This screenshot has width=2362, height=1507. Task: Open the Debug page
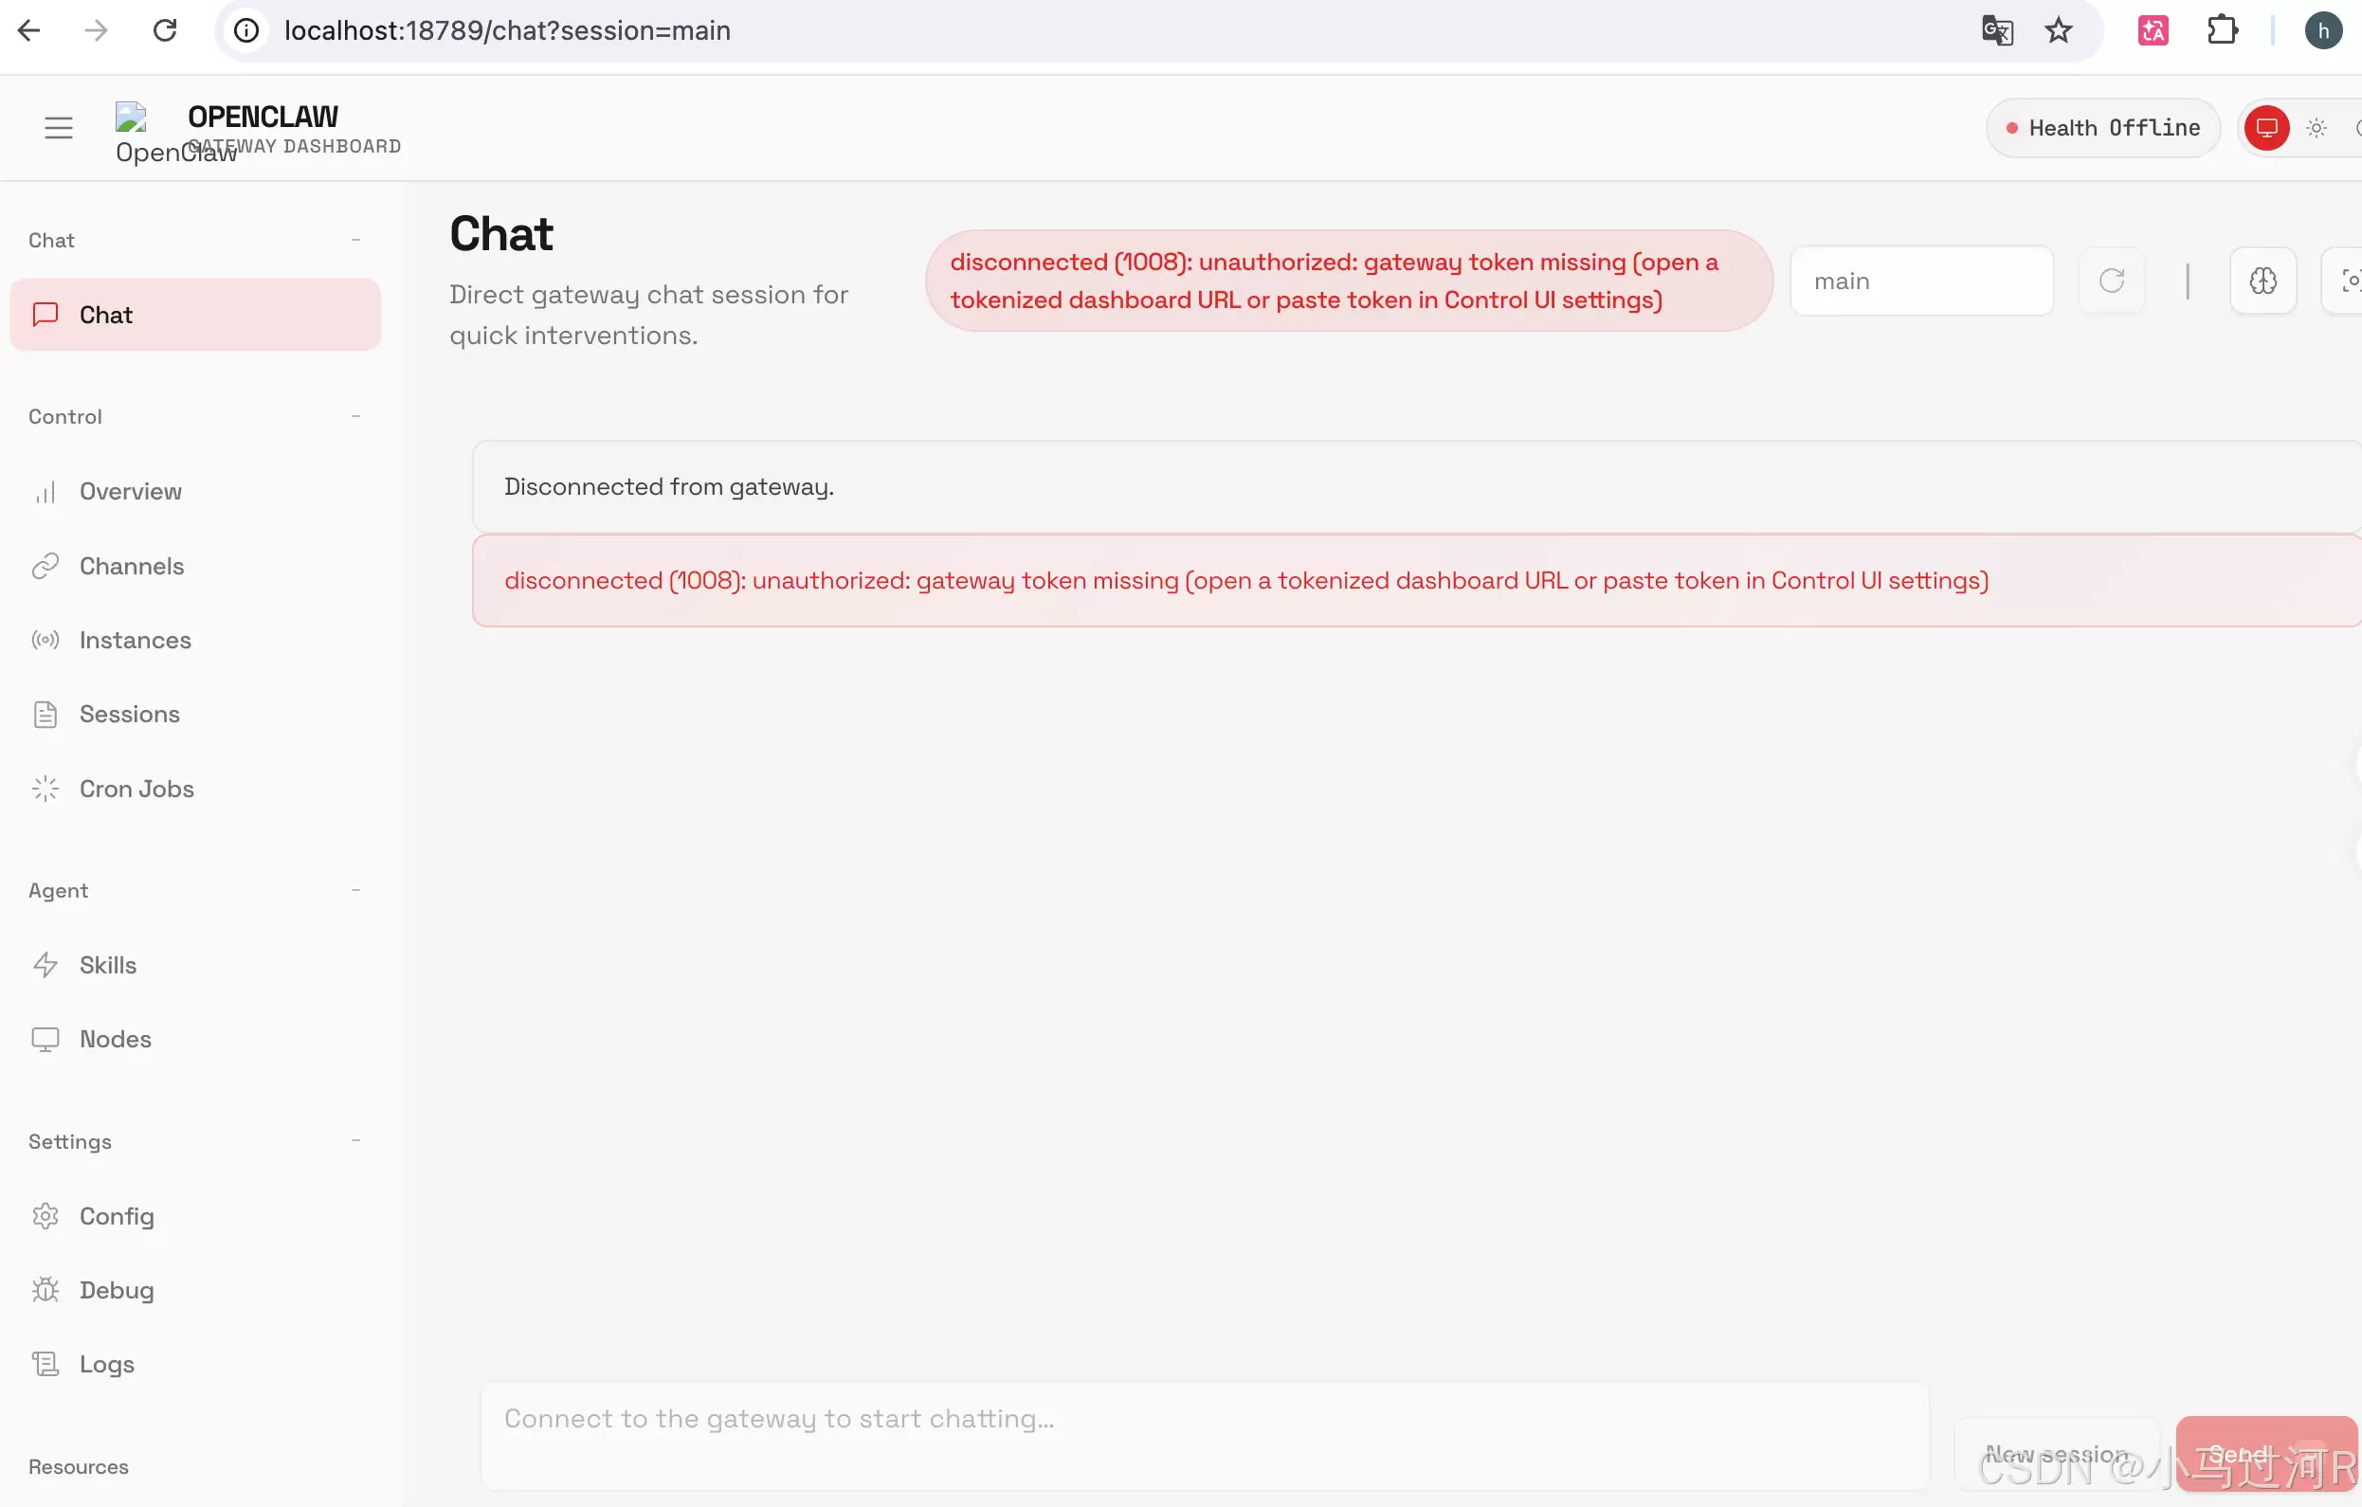[116, 1289]
